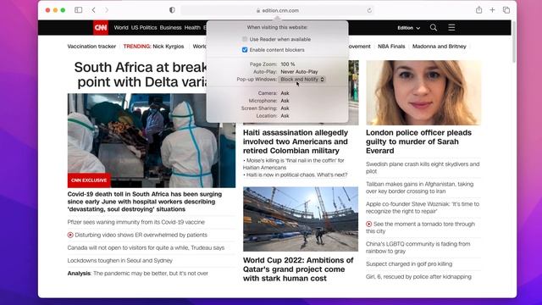The height and width of the screenshot is (305, 542).
Task: Change the Microphone permission dropdown
Action: [x=285, y=101]
